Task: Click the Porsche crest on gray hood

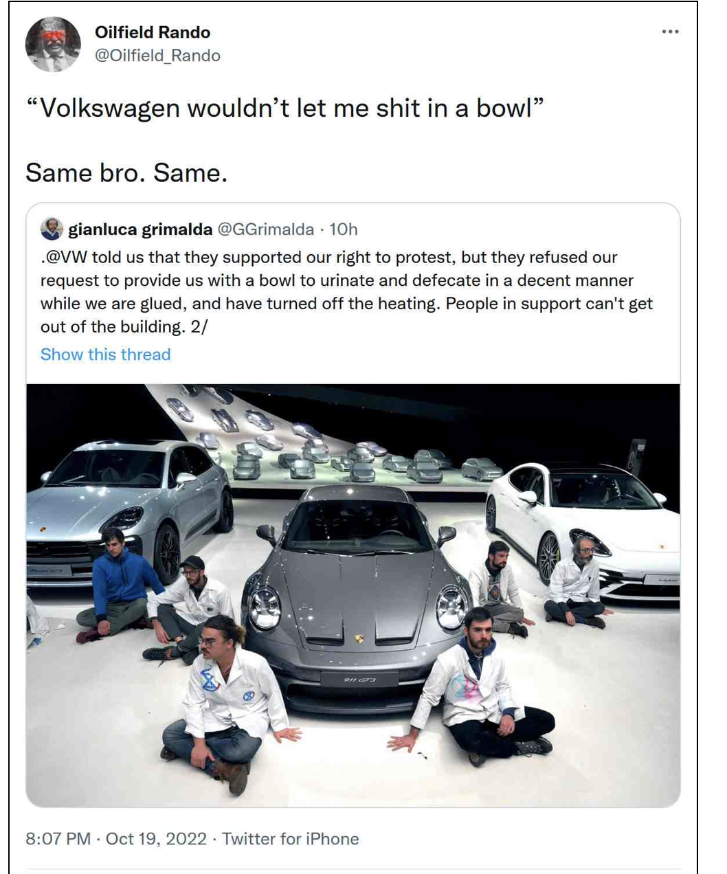Action: coord(359,639)
